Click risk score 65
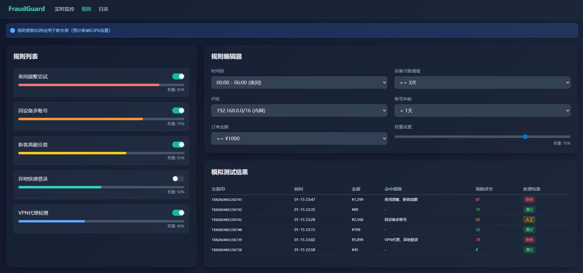The image size is (583, 273). click(x=478, y=220)
